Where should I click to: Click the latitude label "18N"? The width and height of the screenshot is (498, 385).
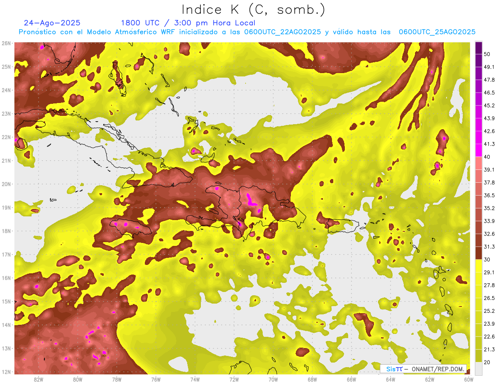click(6, 231)
